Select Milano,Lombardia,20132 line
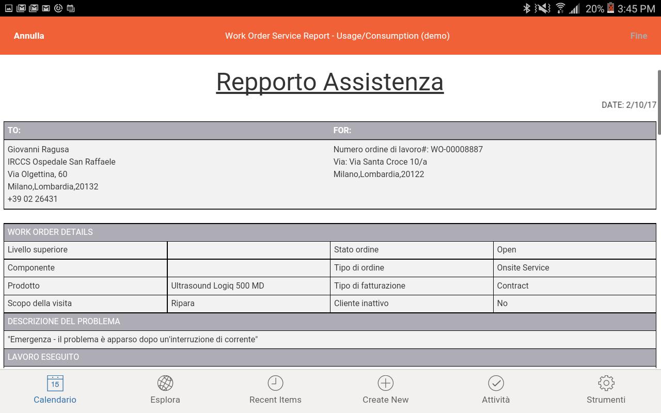 pos(53,186)
